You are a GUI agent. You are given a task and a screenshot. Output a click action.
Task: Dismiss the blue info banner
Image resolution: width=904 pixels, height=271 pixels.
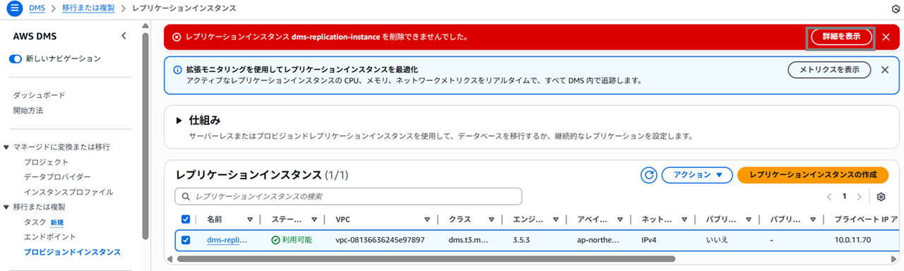pos(885,69)
